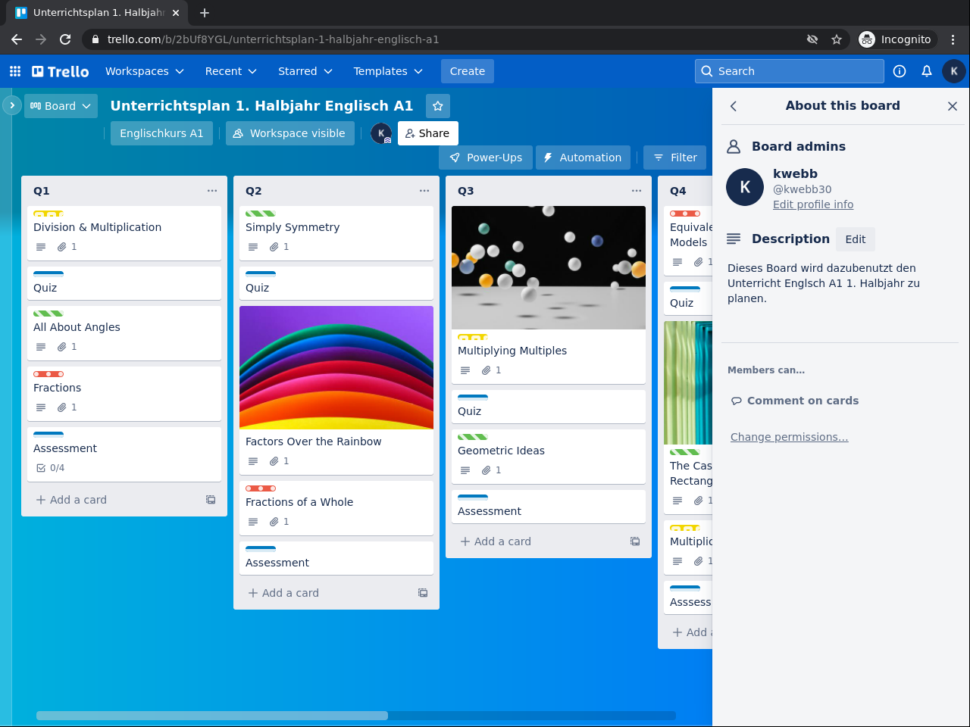Expand the left sidebar

click(12, 105)
